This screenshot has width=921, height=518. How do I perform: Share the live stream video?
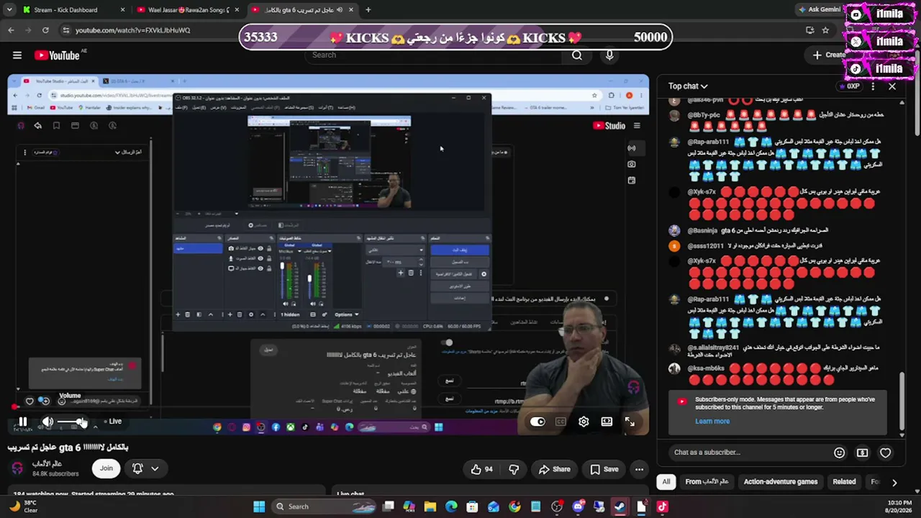(554, 469)
